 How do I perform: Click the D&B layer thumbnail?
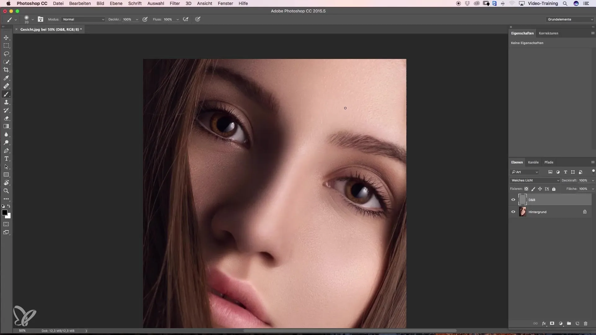coord(522,200)
